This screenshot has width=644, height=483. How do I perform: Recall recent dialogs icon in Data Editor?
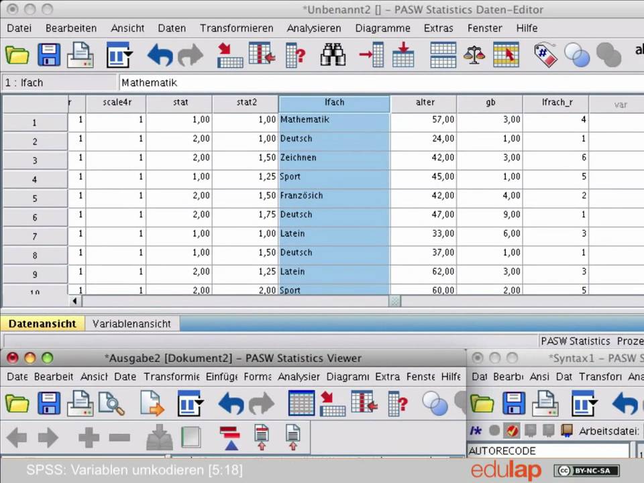(x=119, y=55)
